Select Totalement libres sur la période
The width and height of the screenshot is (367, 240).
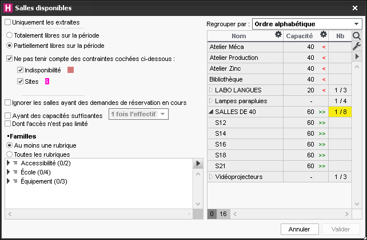pyautogui.click(x=9, y=35)
